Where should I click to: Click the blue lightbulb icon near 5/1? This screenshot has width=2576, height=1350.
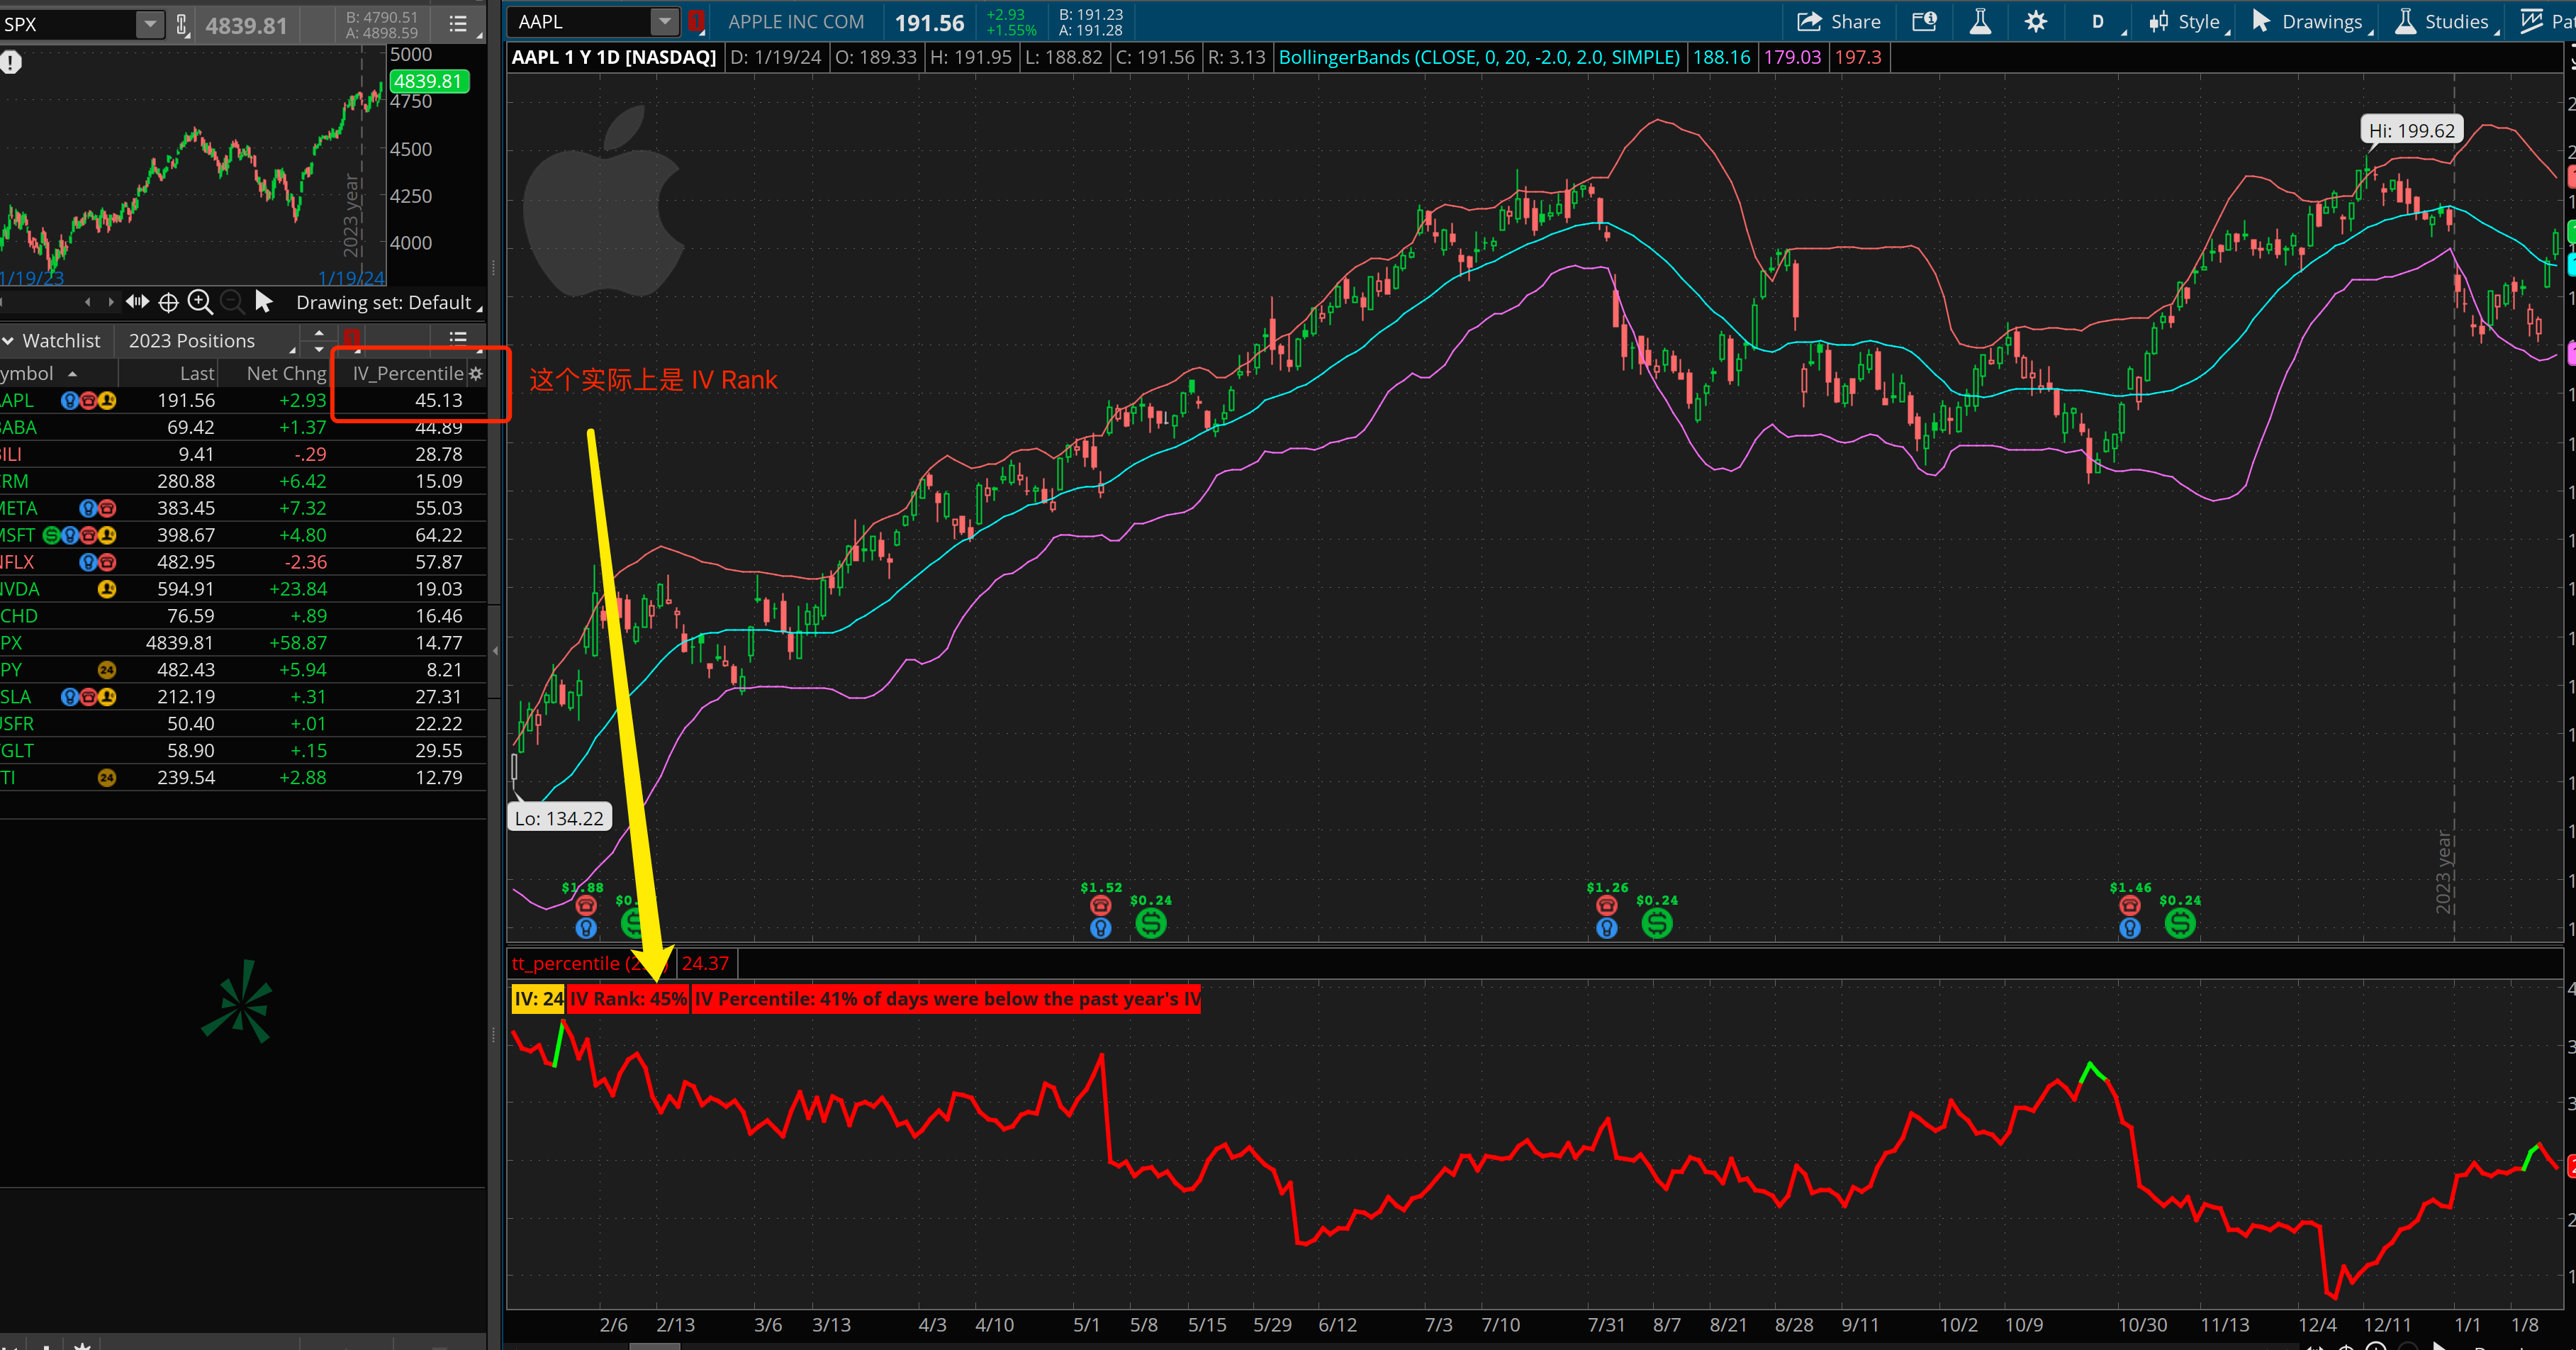point(1100,928)
